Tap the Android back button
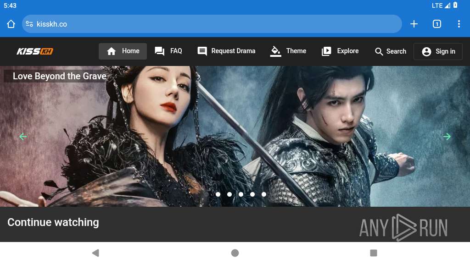Screen dimensions: 470x264 click(x=95, y=253)
